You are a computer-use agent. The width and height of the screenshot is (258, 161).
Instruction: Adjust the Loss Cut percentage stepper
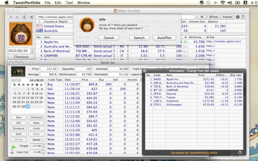pos(43,152)
